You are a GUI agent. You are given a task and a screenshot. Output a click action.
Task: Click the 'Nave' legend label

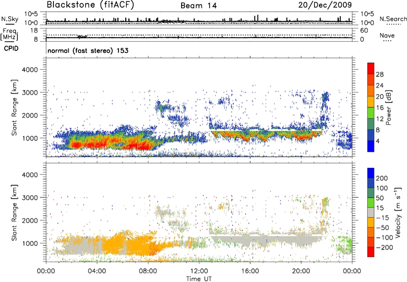tap(387, 36)
